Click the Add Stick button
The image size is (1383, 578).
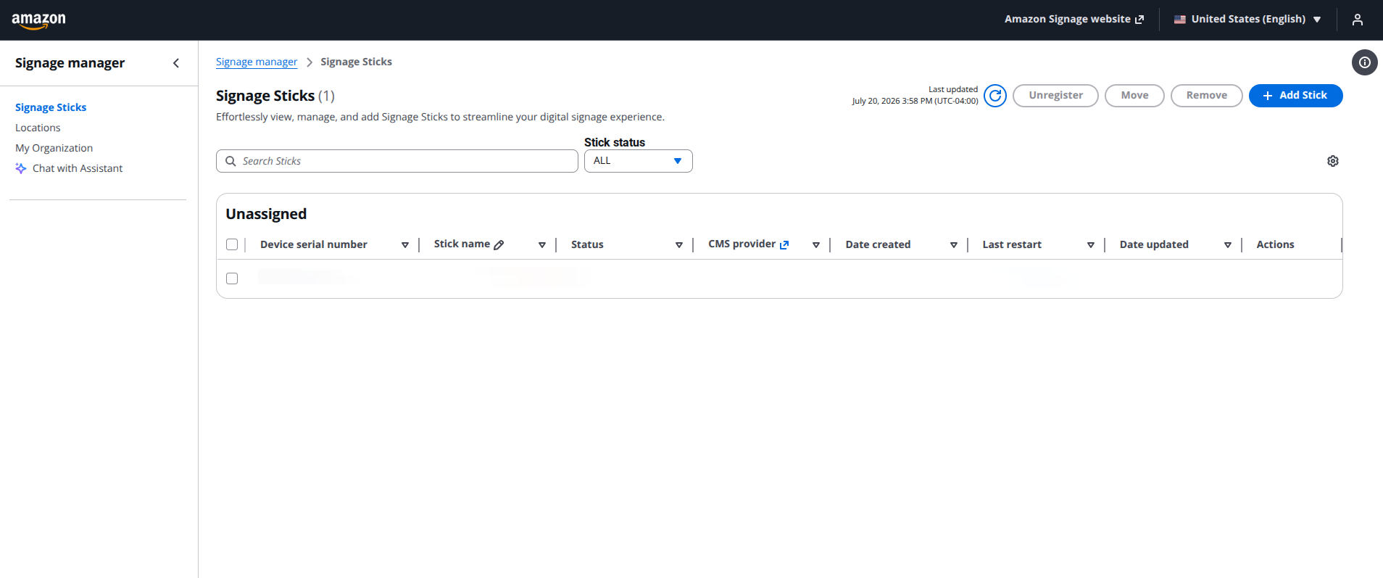click(1296, 96)
